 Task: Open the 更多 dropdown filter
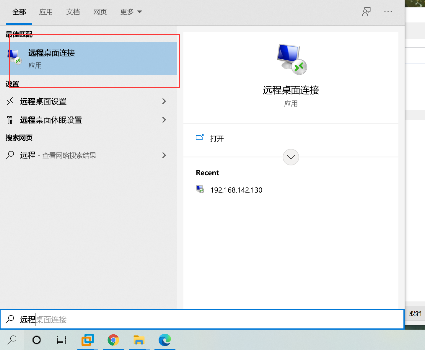(131, 12)
